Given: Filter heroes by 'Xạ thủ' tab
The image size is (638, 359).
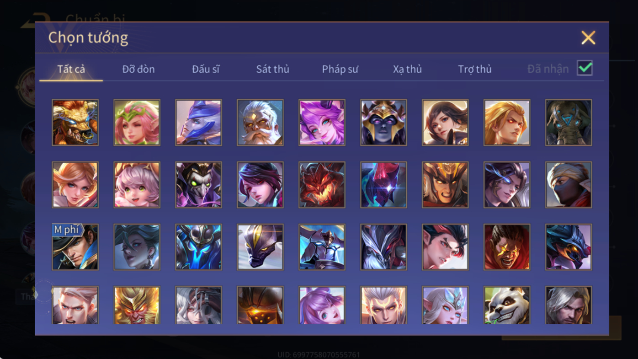Looking at the screenshot, I should point(407,70).
